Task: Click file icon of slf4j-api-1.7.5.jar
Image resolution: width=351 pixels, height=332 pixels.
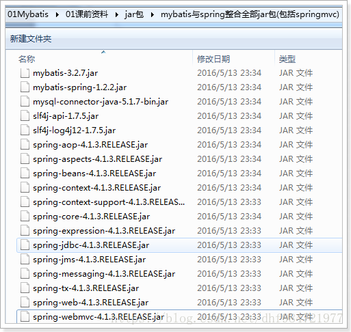Action: point(25,116)
